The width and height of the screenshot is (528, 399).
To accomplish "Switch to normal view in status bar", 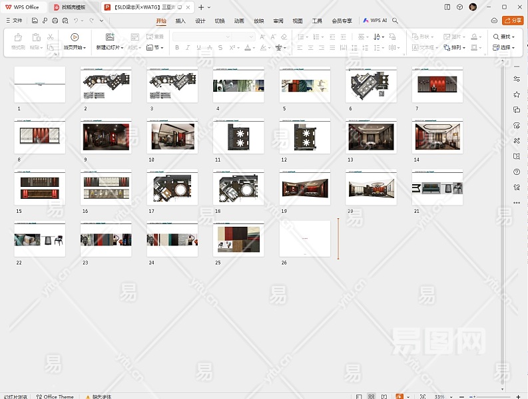I will [x=359, y=396].
